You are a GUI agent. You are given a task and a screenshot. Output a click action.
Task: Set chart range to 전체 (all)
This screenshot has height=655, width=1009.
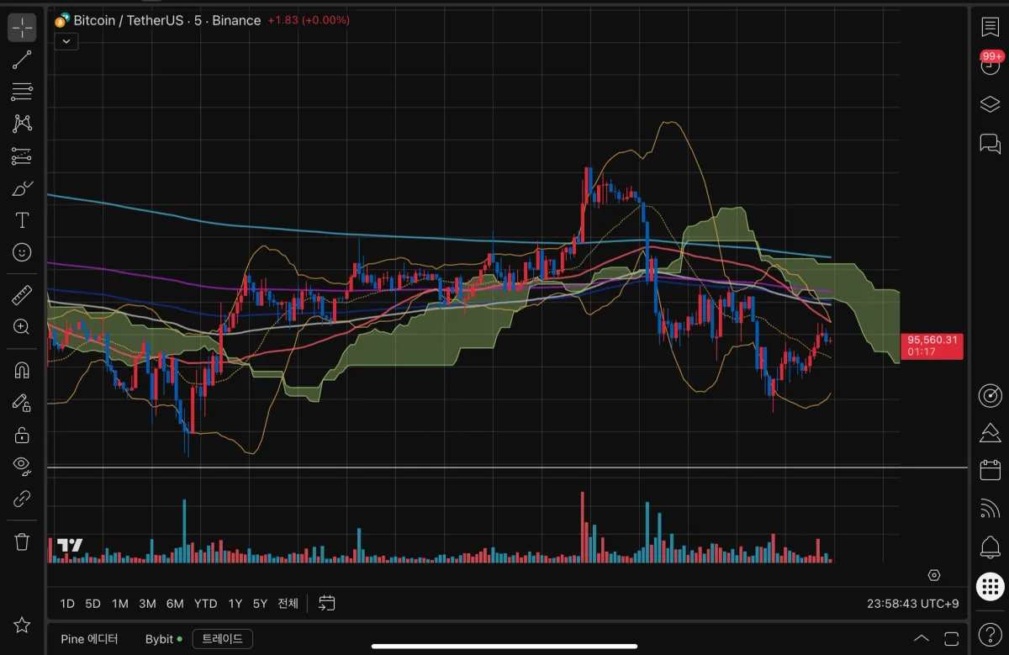click(x=288, y=604)
